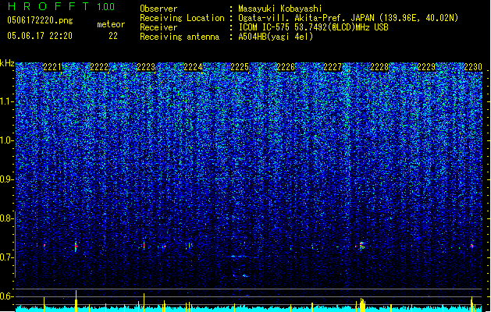Click the 2224 time marker

tap(193, 67)
